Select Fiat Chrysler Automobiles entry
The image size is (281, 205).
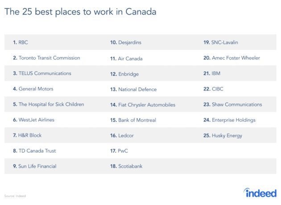(x=143, y=105)
